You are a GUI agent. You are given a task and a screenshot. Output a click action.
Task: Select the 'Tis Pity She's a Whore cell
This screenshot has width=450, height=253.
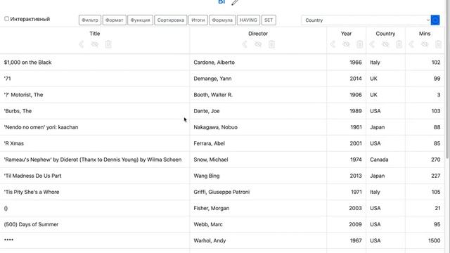tap(95, 192)
